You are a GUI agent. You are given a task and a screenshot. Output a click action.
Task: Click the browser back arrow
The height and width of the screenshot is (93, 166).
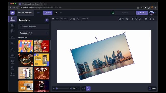[11, 7]
